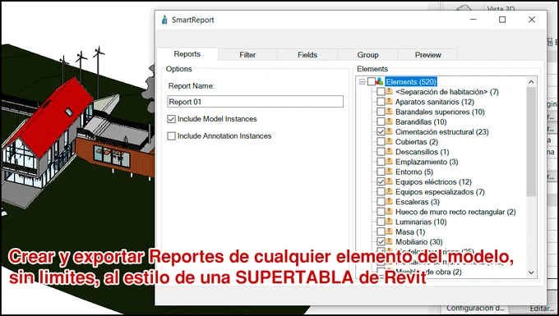Check the Barandillas checkbox
This screenshot has width=559, height=316.
[x=381, y=121]
